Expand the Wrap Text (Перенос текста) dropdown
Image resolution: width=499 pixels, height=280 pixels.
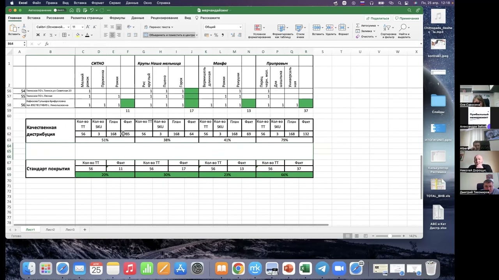(x=172, y=27)
